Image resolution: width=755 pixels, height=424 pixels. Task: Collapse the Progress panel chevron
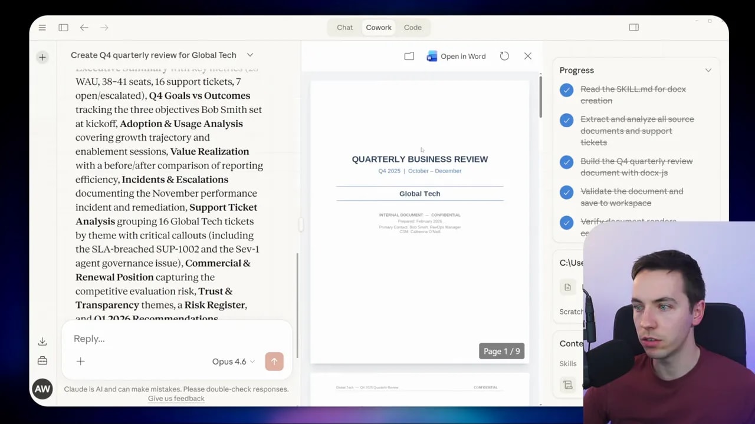click(708, 69)
